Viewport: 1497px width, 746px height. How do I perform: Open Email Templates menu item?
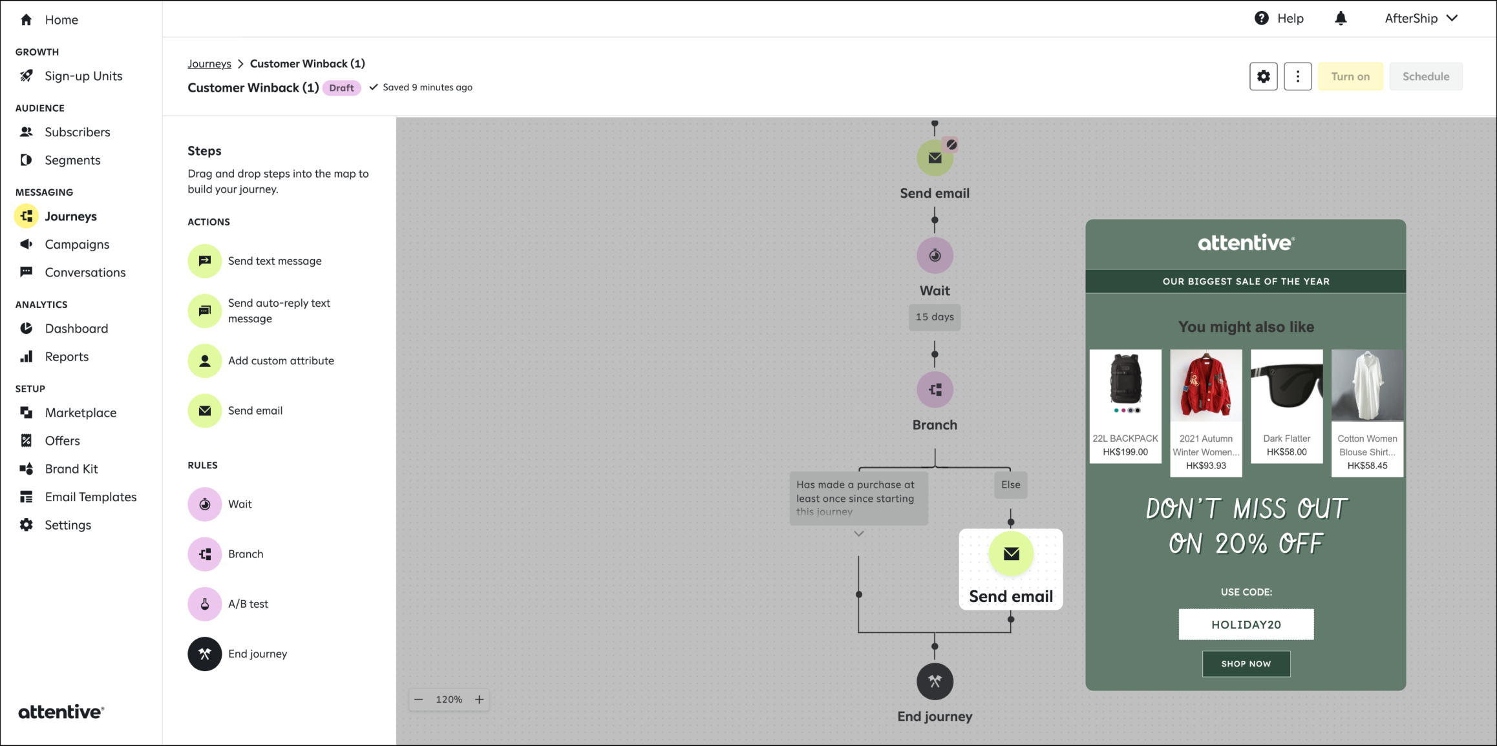click(x=90, y=497)
